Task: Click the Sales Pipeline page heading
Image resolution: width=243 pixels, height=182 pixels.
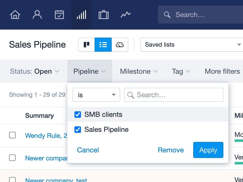Action: click(37, 45)
